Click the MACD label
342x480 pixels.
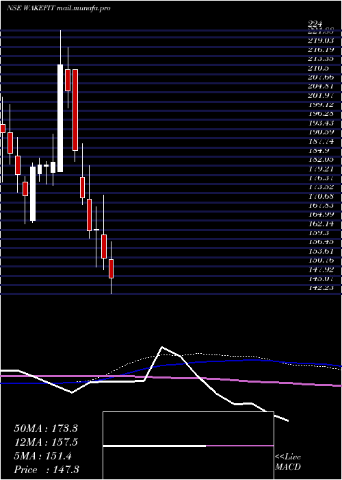coord(288,467)
